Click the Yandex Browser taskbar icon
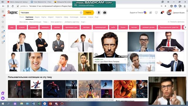Image resolution: width=188 pixels, height=106 pixels. click(45, 104)
